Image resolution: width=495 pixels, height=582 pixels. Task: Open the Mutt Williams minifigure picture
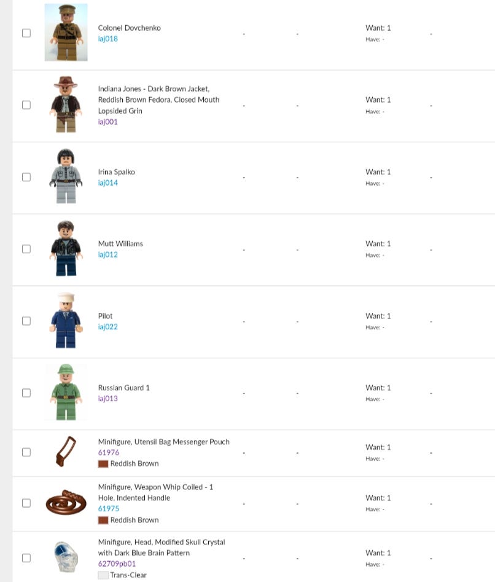click(x=66, y=248)
